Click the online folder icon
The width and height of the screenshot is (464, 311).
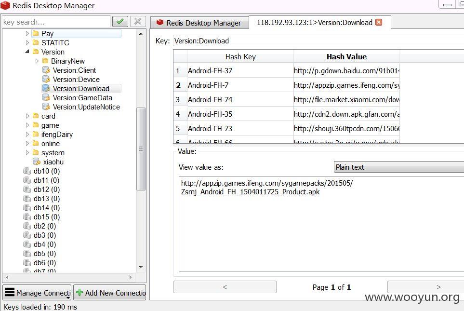[x=36, y=143]
